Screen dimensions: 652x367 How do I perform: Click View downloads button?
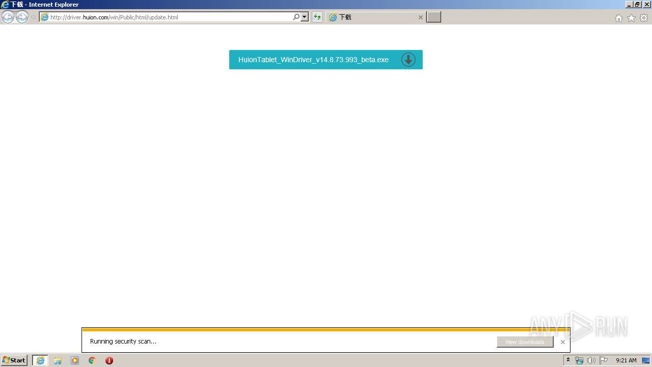(x=525, y=342)
